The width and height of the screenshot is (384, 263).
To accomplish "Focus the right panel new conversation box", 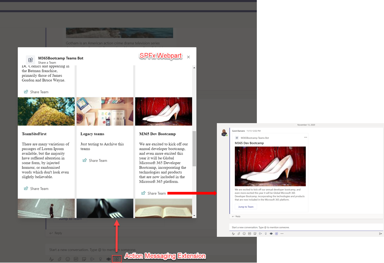I will 306,227.
